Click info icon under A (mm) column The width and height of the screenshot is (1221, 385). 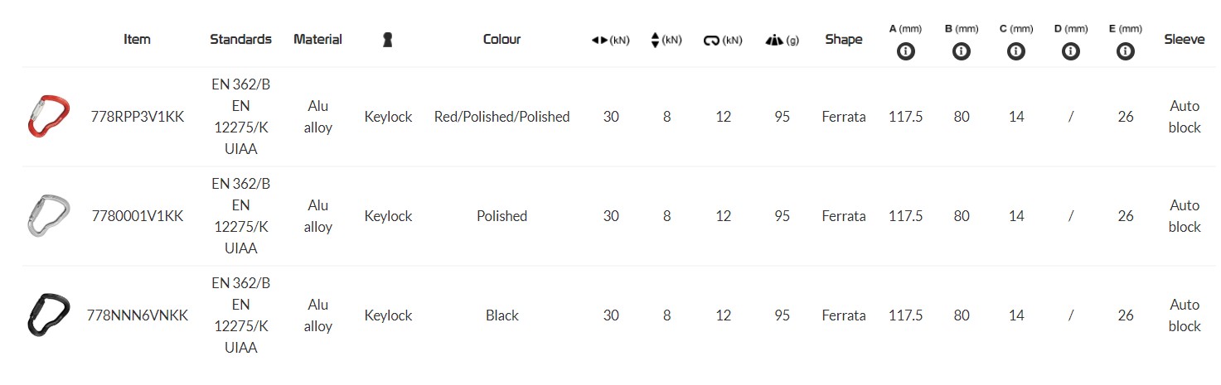pos(905,51)
